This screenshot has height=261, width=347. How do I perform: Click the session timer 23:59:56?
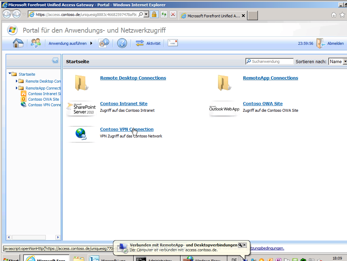[306, 43]
